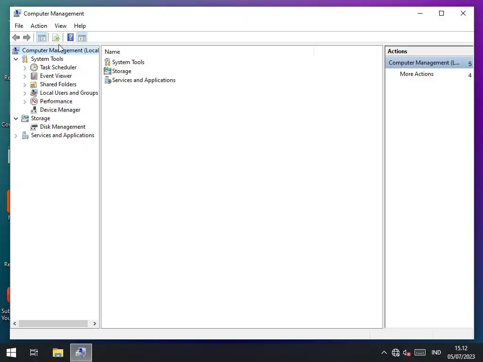Select Disk Management in the tree
Viewport: 483px width, 362px height.
63,127
